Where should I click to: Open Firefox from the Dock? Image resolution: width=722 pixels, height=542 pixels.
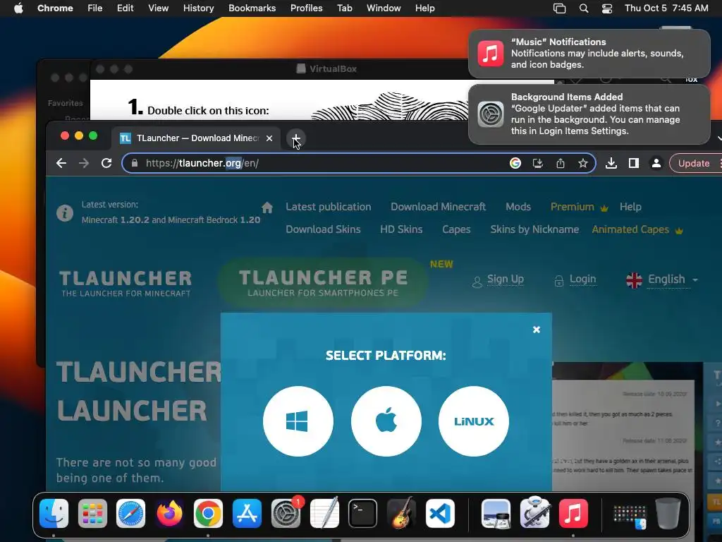169,514
